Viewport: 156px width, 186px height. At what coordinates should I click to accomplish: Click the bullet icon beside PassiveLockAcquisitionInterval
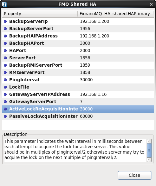[5, 116]
